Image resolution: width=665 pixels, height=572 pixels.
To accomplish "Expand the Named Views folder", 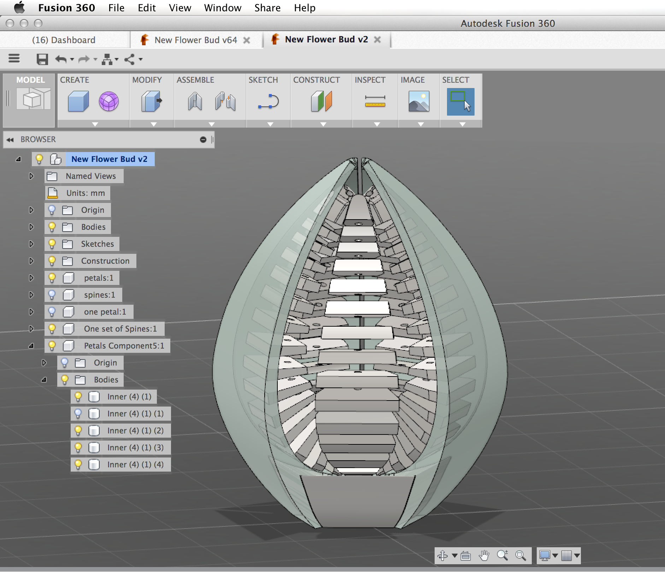I will click(x=31, y=176).
